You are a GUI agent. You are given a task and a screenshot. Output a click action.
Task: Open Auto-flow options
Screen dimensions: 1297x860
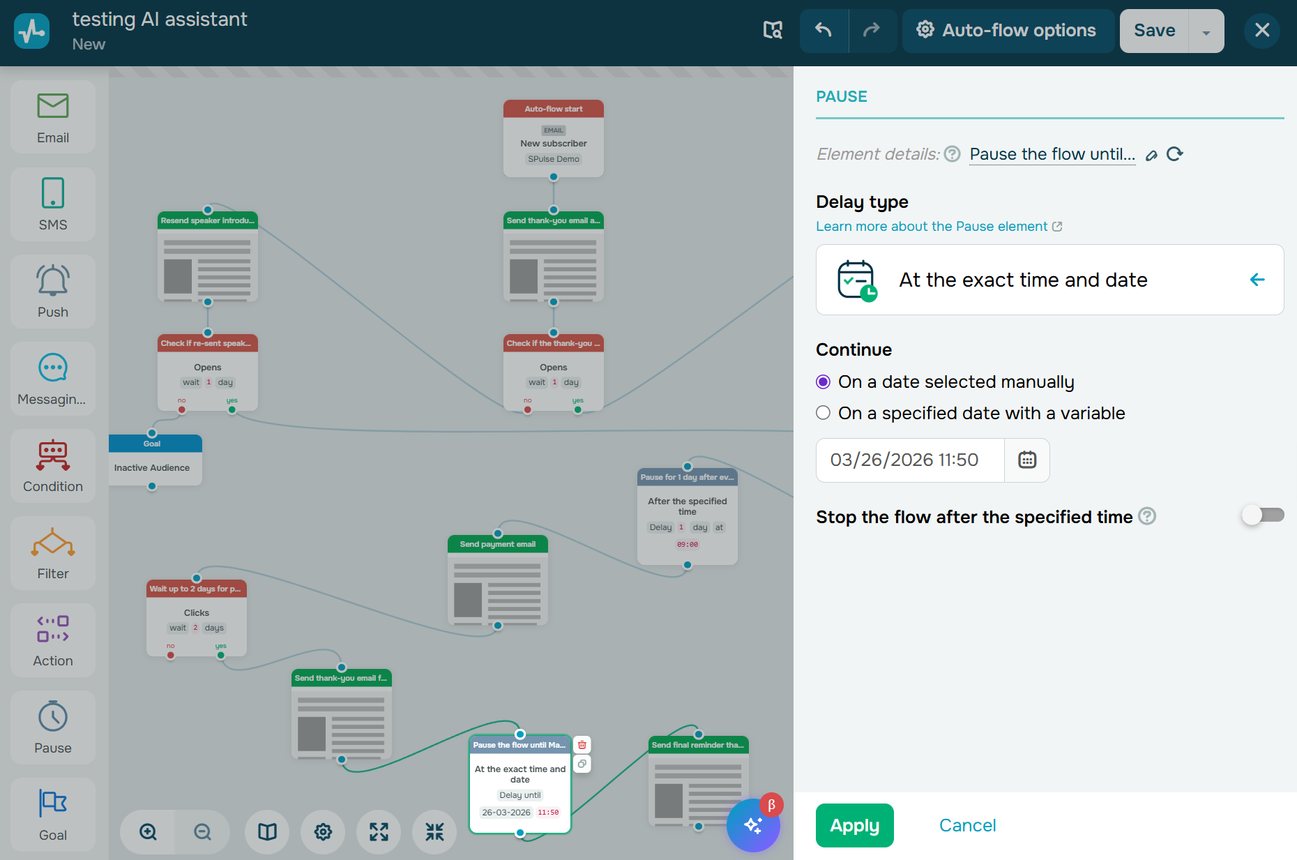pos(1007,31)
